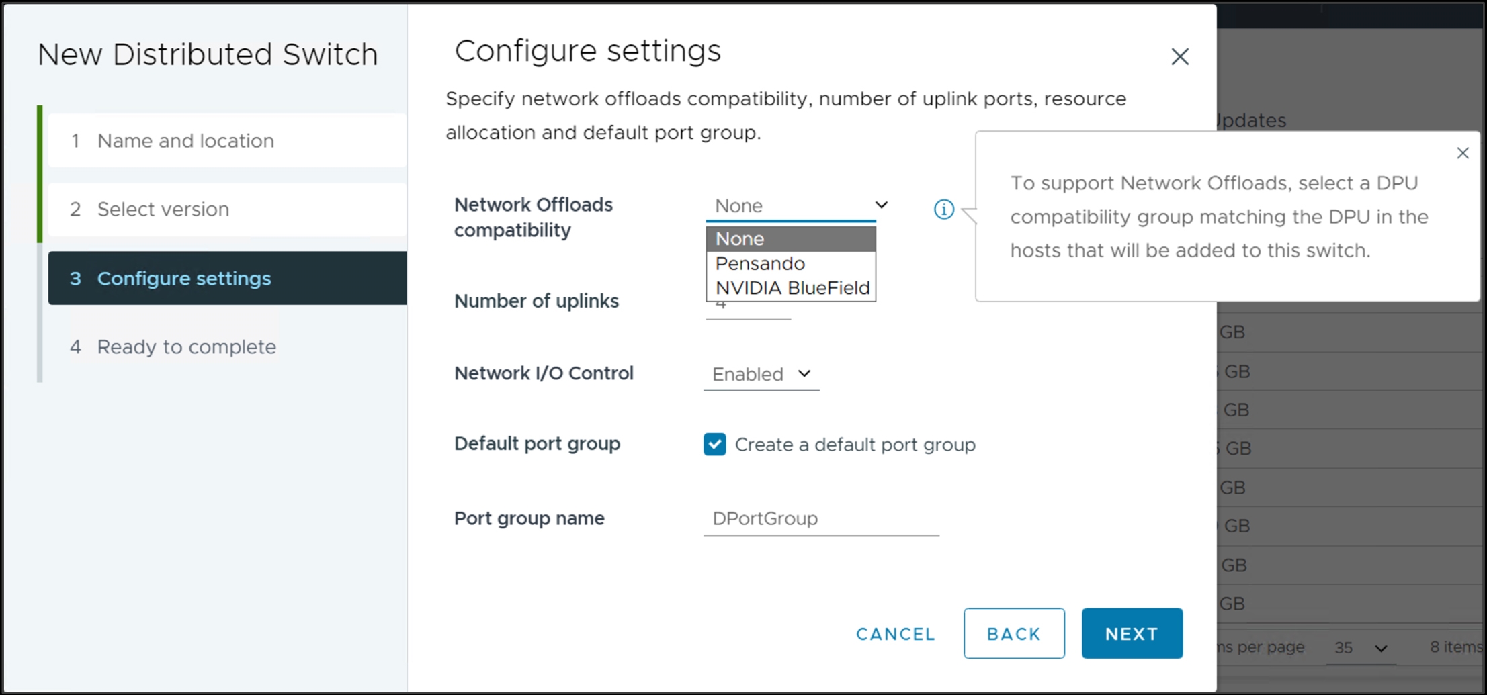Open the Network I/O Control dropdown
Screen dimensions: 1487x695
(x=761, y=374)
